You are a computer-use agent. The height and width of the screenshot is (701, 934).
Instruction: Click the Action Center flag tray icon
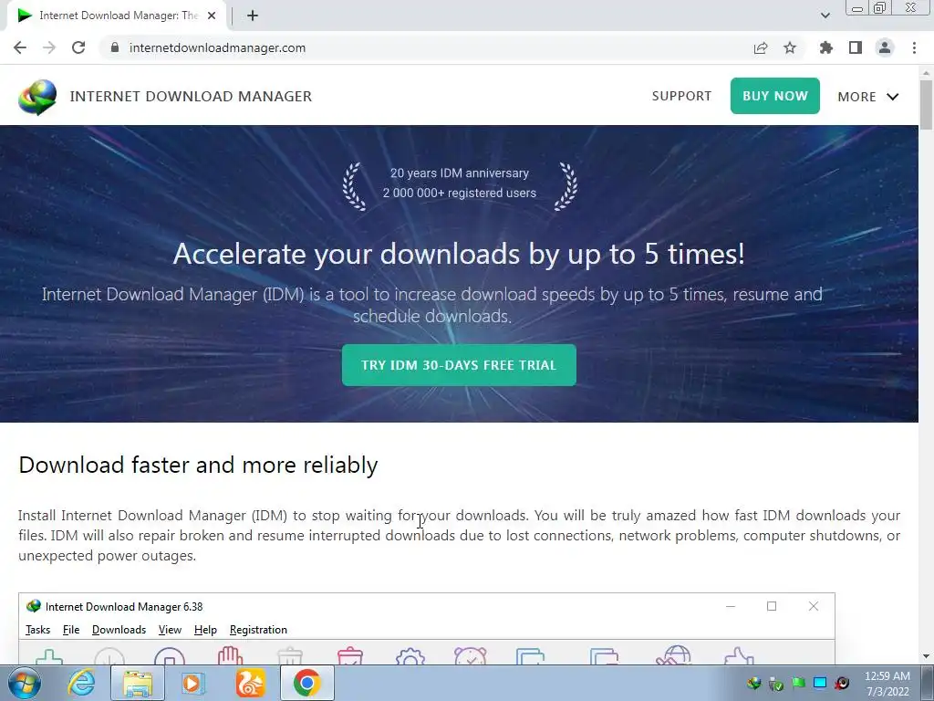(x=798, y=683)
